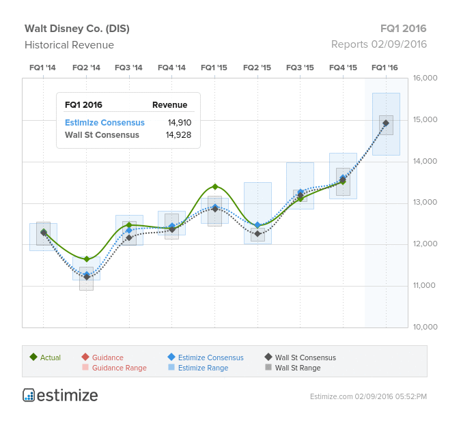Select the Actual data point for FQ2 '14
The image size is (461, 423).
pyautogui.click(x=87, y=259)
